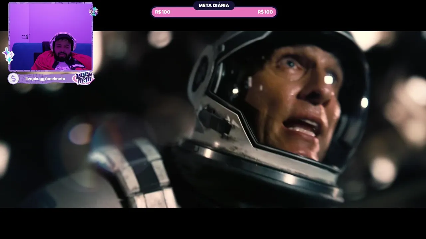Screen dimensions: 426x239
Task: Click the dollar coin icon by the livepix link
Action: coord(13,79)
